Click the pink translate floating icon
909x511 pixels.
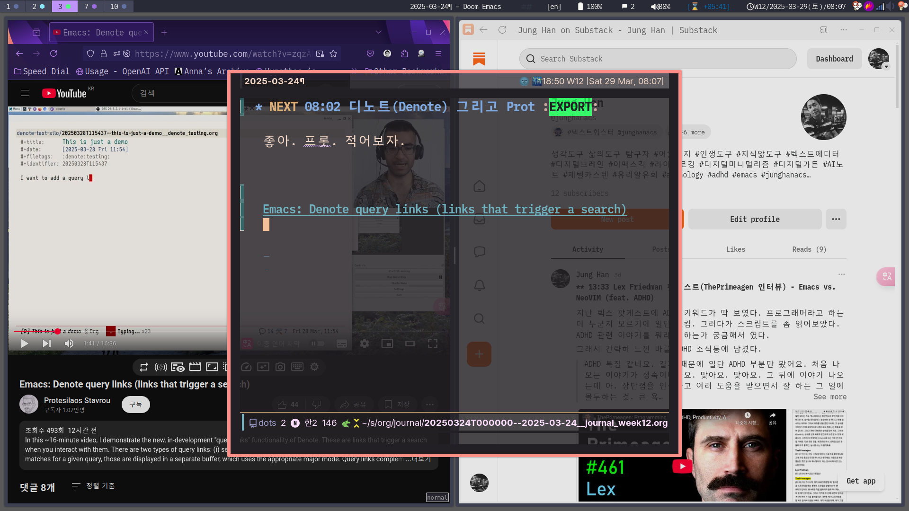tap(886, 277)
